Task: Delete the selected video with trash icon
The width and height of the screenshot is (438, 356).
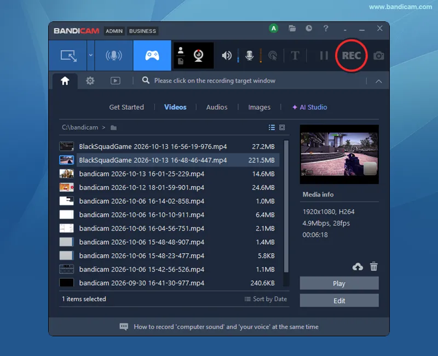Action: pyautogui.click(x=373, y=267)
